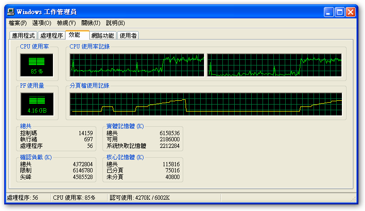
Task: Click the window resize grip in status bar
Action: [x=354, y=199]
